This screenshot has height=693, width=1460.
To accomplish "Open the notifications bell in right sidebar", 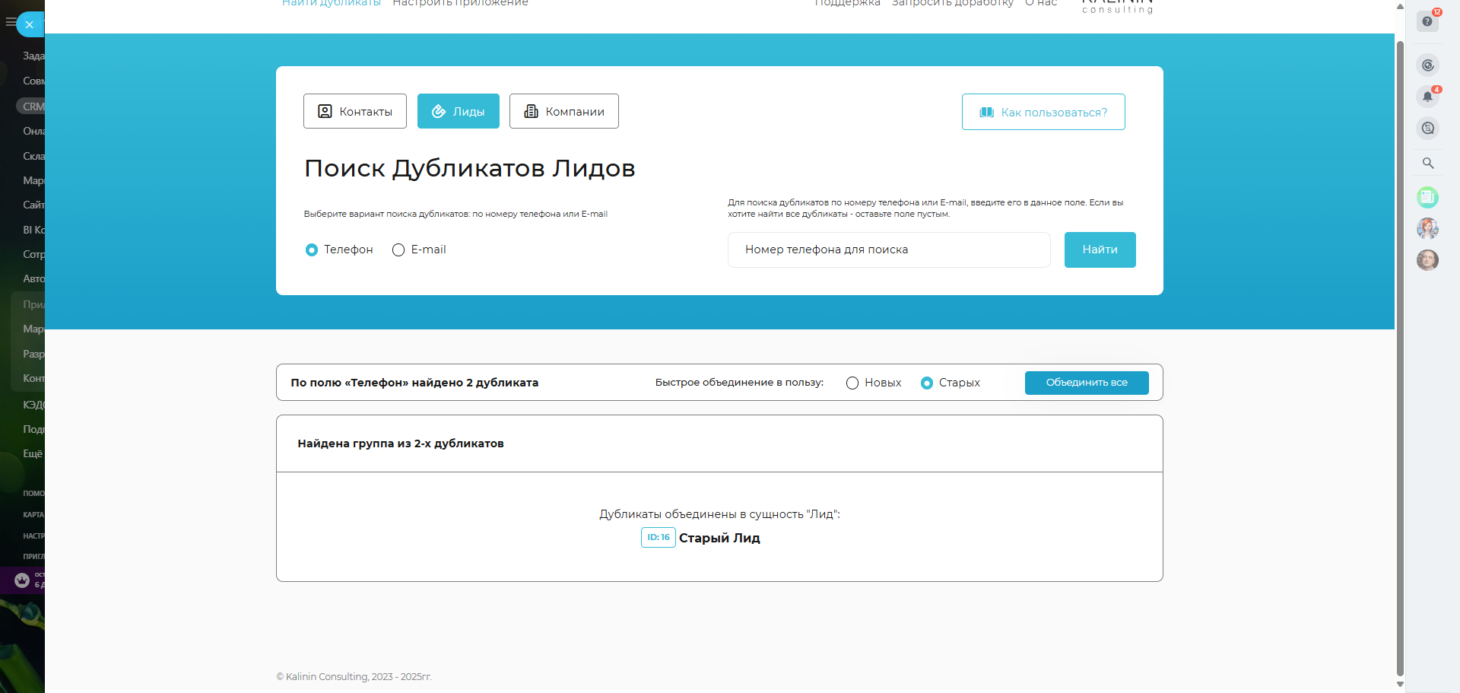I will click(1427, 97).
